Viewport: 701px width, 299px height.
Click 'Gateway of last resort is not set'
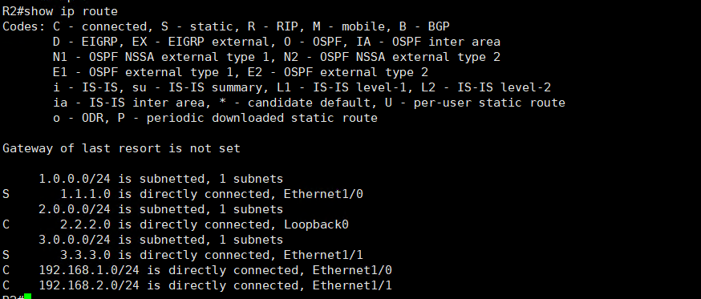[122, 148]
